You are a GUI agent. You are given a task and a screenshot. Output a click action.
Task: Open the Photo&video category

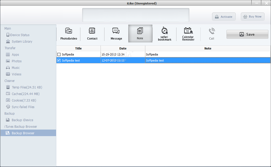coord(69,34)
